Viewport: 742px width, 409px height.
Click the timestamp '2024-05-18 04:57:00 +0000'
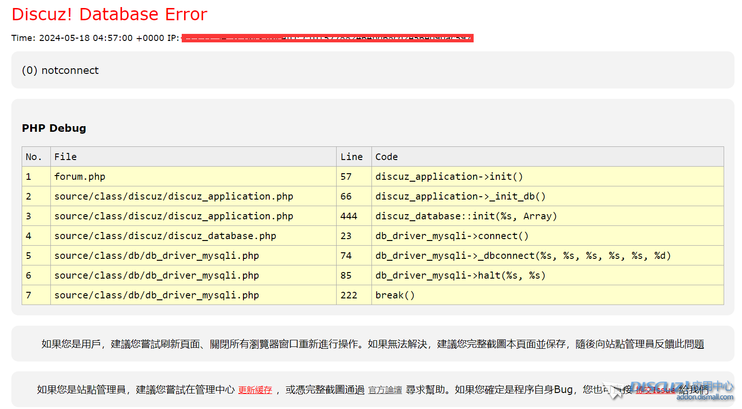102,38
